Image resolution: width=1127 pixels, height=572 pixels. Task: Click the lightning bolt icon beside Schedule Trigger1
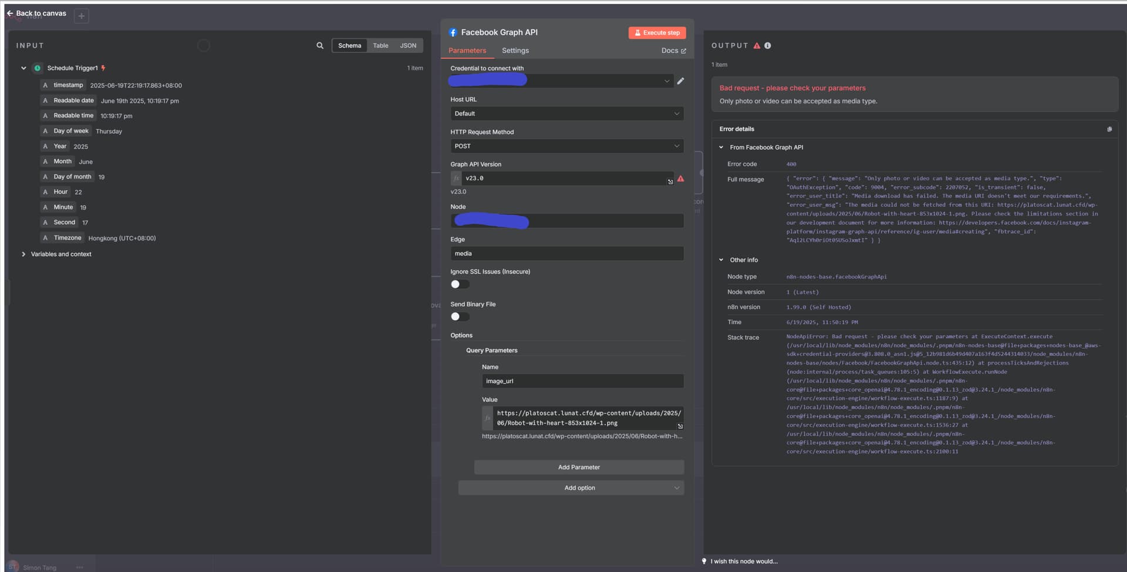coord(103,68)
